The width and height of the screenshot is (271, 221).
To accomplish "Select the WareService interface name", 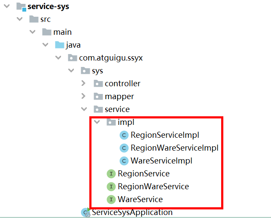I will [x=140, y=200].
